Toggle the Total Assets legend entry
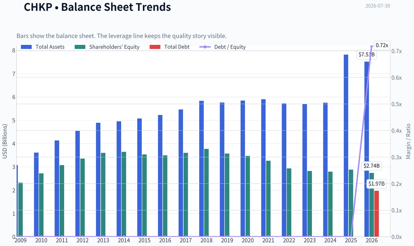The image size is (414, 246). coord(43,47)
